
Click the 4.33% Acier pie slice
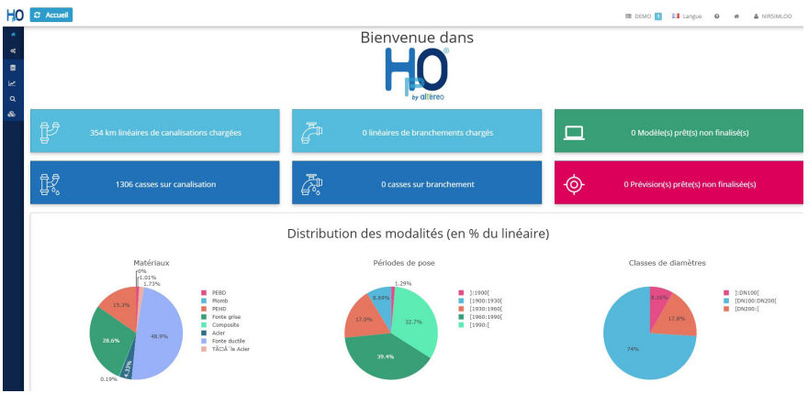point(127,367)
